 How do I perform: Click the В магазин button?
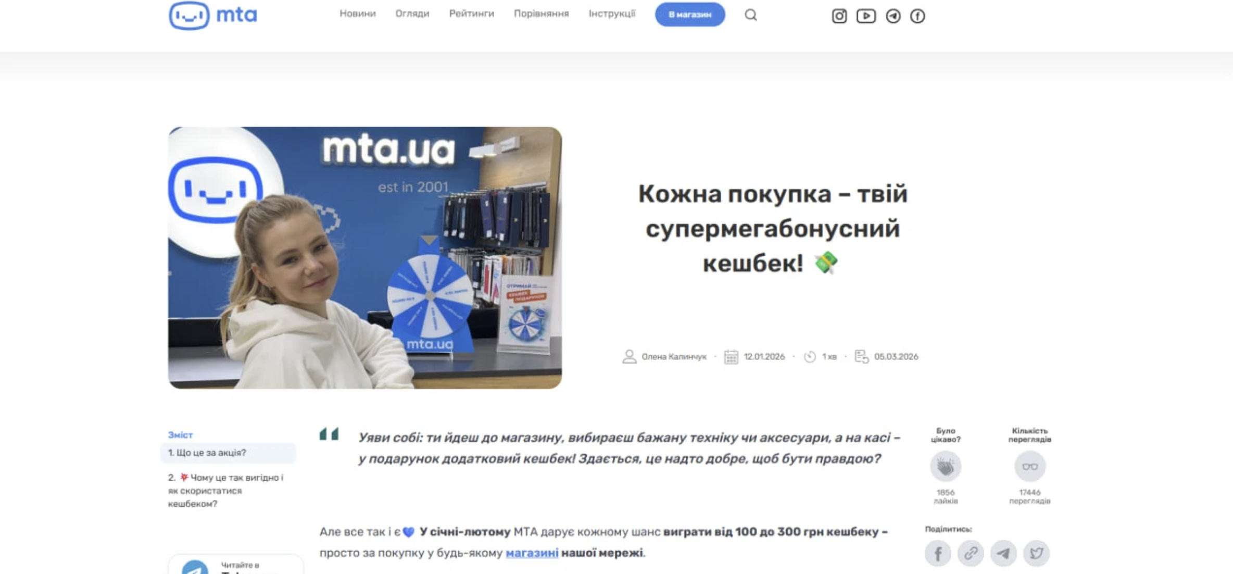tap(690, 15)
